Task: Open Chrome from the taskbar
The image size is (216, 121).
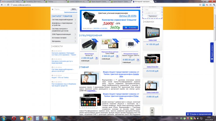Action: point(29,118)
